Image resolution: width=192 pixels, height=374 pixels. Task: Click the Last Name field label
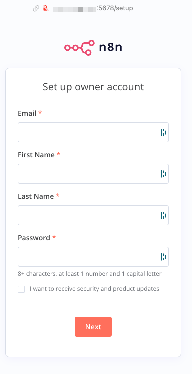[36, 196]
